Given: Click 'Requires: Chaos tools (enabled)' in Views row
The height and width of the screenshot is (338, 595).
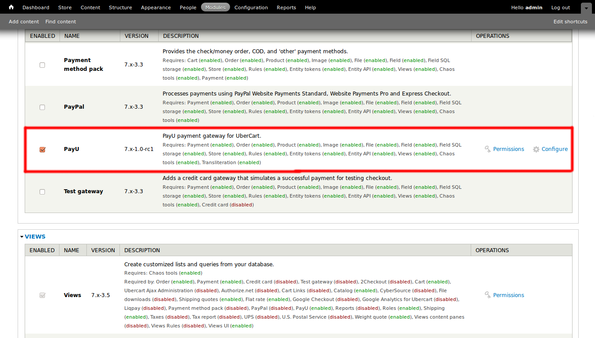Looking at the screenshot, I should (x=163, y=273).
